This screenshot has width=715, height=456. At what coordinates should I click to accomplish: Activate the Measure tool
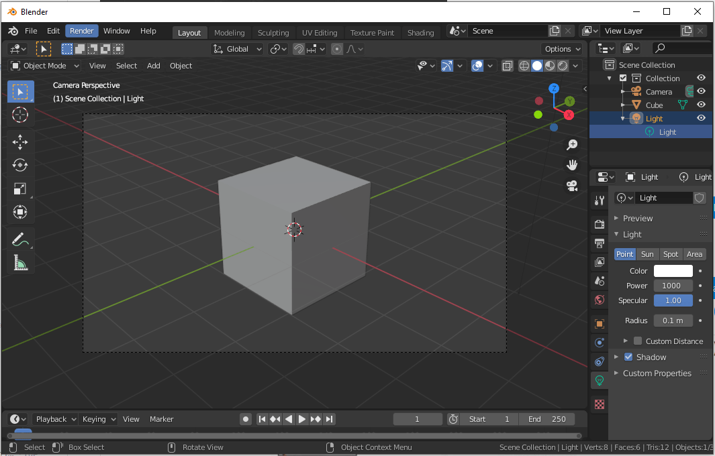point(19,262)
